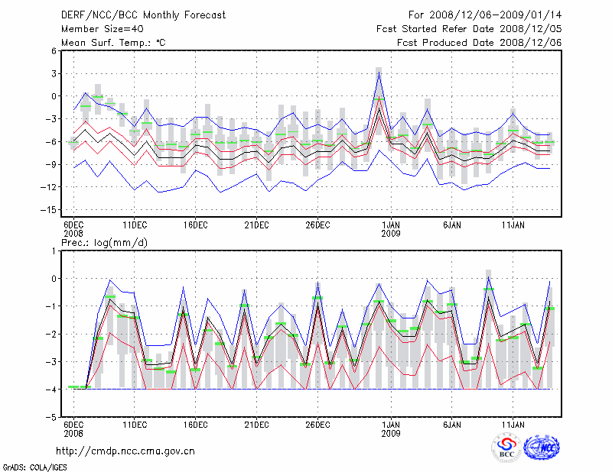Select the forecast period 2008/12/06-2009/01/14 text
This screenshot has height=472, width=612.
pyautogui.click(x=484, y=15)
